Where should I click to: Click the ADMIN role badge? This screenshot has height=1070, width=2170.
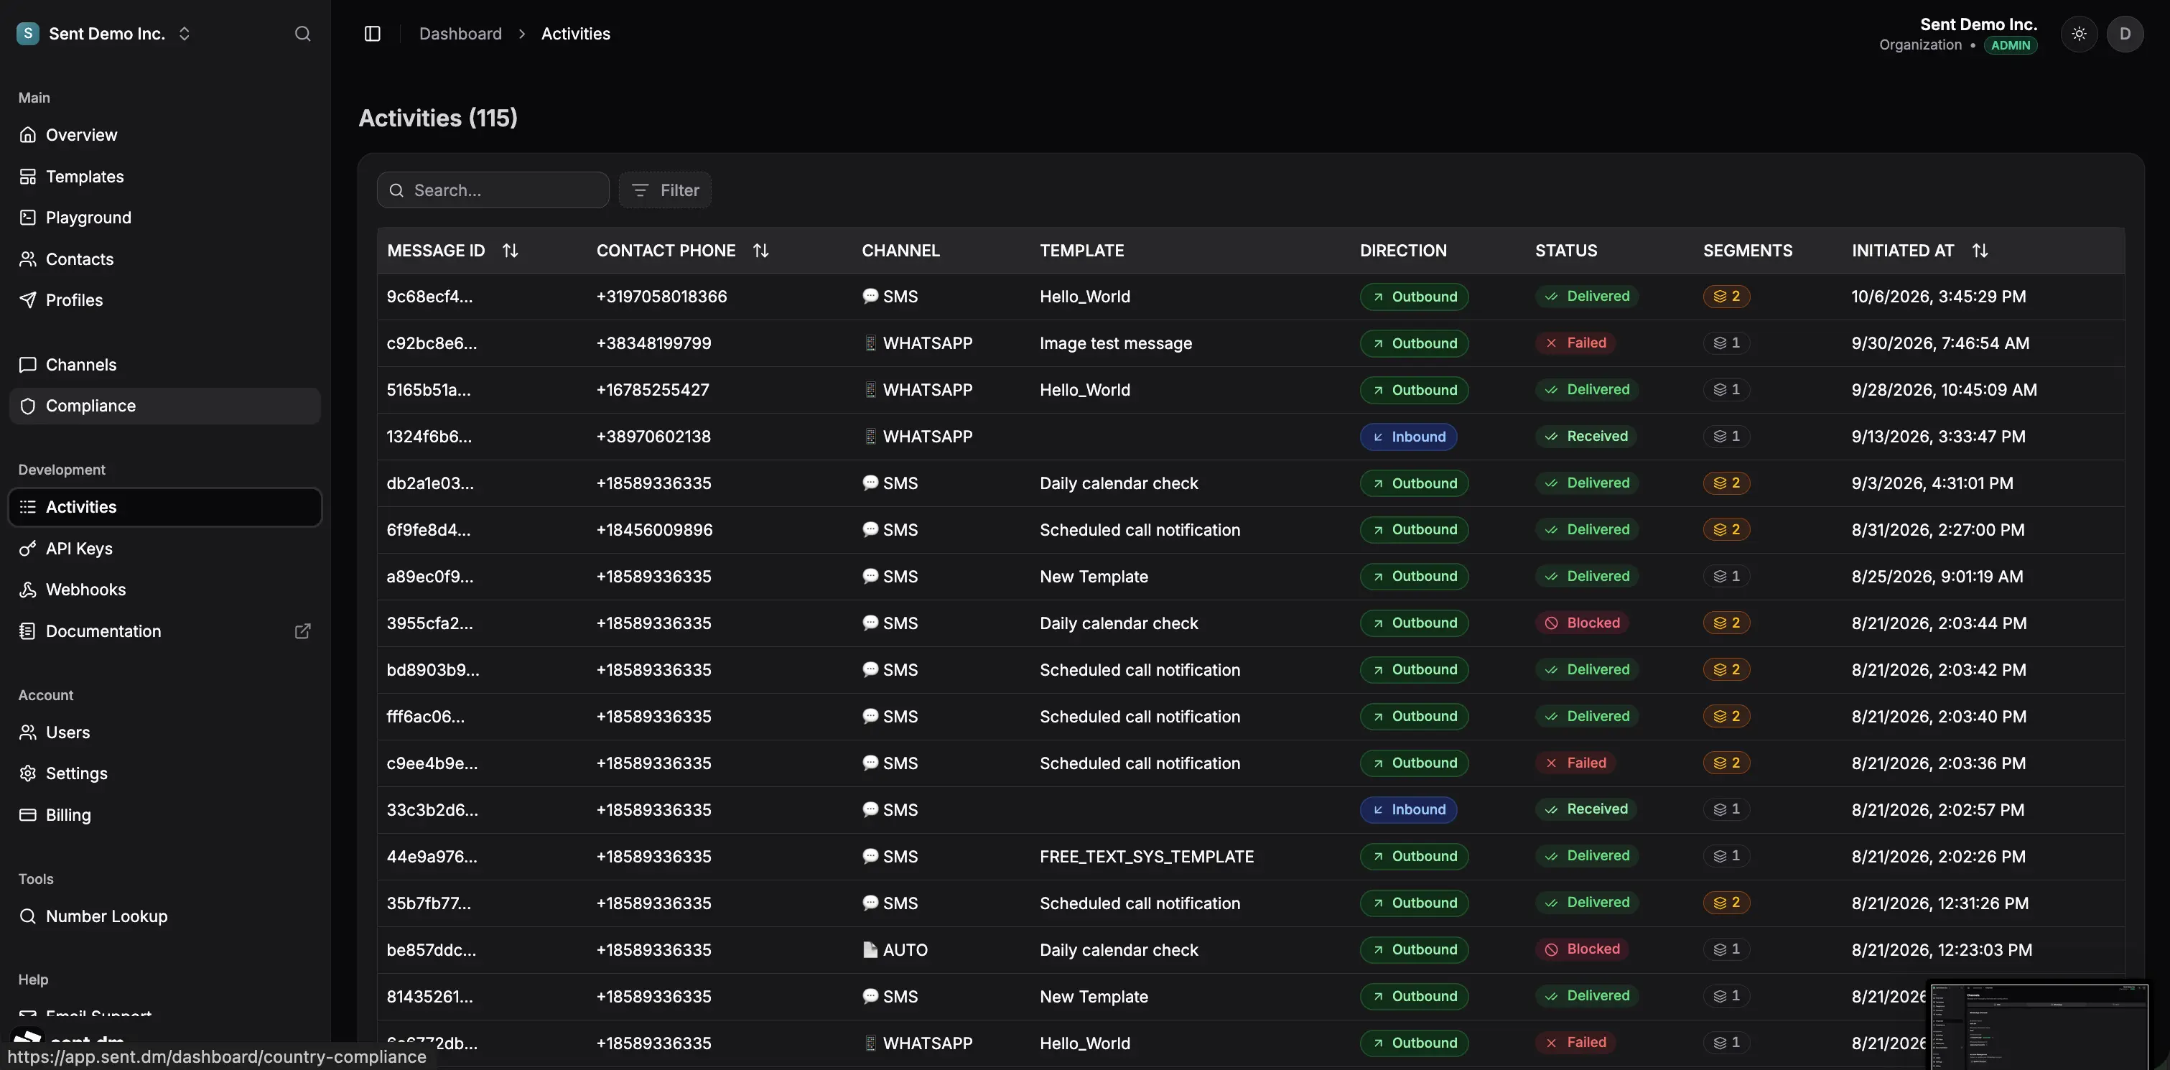click(2010, 45)
